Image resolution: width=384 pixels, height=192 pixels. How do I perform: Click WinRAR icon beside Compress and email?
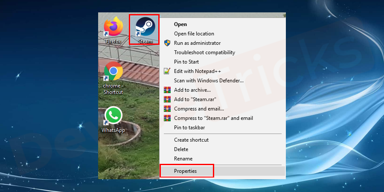point(167,109)
